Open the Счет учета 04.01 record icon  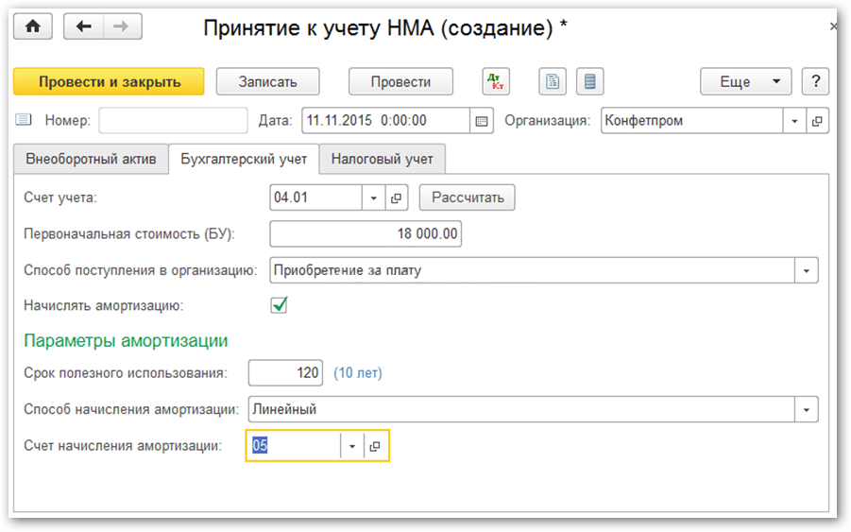398,198
